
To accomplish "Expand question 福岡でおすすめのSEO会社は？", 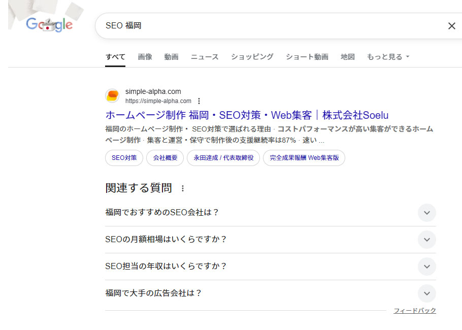I will (271, 212).
